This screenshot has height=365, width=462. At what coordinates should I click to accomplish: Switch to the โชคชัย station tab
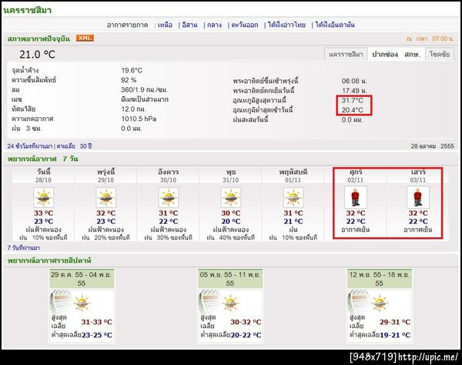(x=440, y=54)
